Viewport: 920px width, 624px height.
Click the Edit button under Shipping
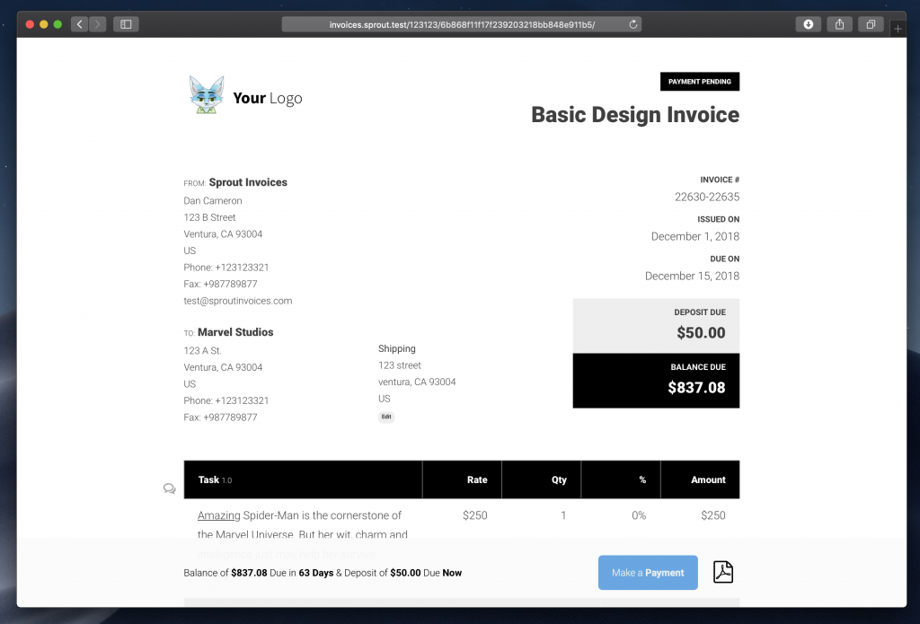pos(386,417)
